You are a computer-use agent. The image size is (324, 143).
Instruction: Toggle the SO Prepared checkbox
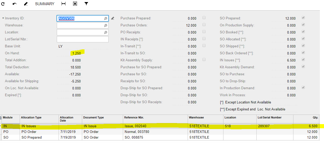click(x=303, y=18)
